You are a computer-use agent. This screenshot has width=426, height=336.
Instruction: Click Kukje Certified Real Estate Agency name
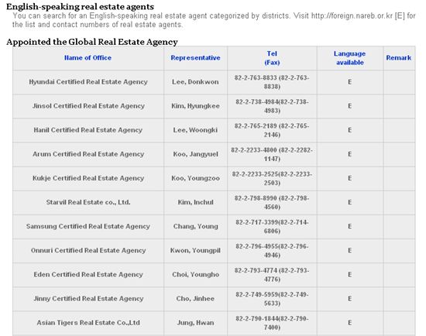pos(88,178)
